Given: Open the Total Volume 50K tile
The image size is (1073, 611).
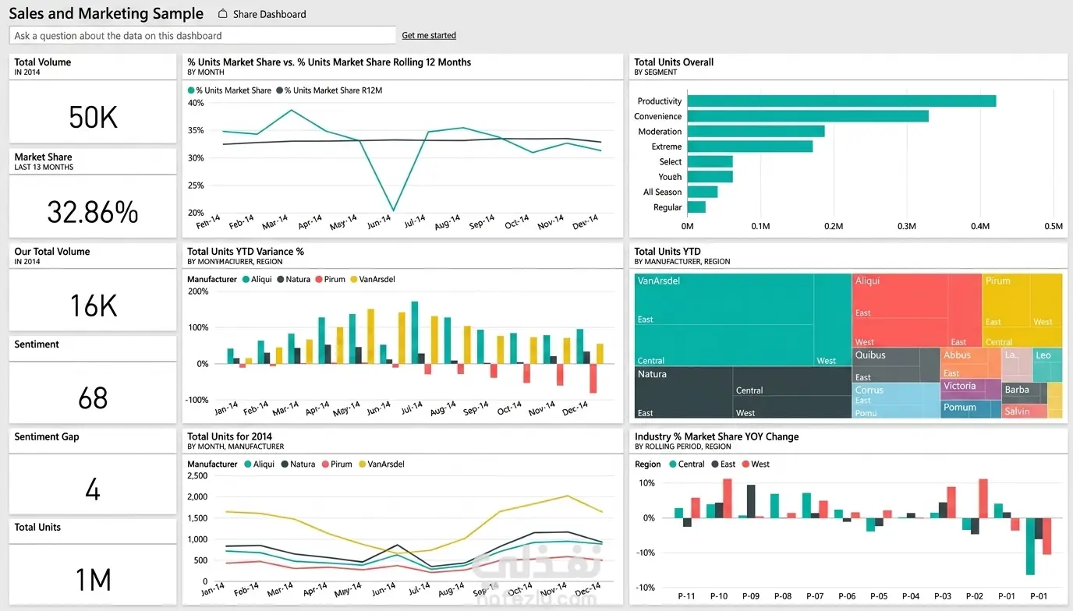Looking at the screenshot, I should [x=93, y=98].
